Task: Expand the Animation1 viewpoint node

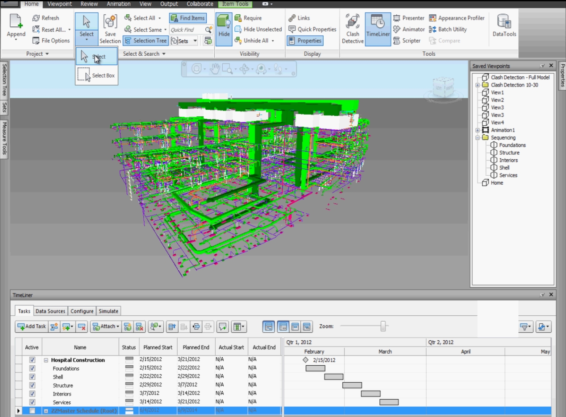Action: click(x=478, y=130)
